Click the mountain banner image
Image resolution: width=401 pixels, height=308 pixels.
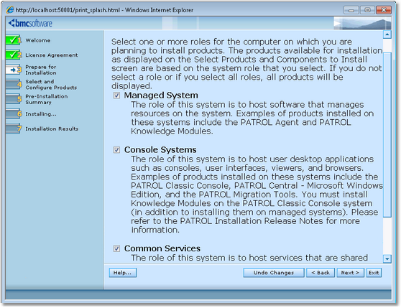pos(362,23)
